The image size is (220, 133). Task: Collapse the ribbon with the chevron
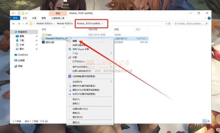coord(205,18)
